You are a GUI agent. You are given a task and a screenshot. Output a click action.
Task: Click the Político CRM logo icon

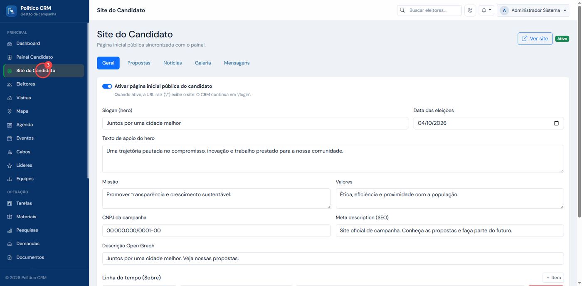click(x=11, y=11)
